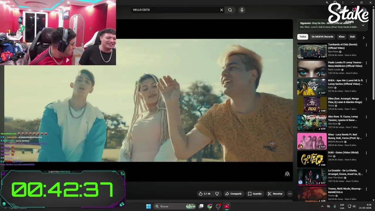375x211 pixels.
Task: Open options menu for Diles video
Action: pos(366,99)
